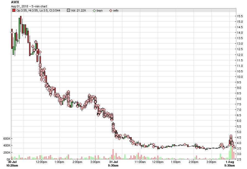The height and width of the screenshot is (169, 247).
Task: Click the 11:00am time axis label
Action: (x=140, y=162)
